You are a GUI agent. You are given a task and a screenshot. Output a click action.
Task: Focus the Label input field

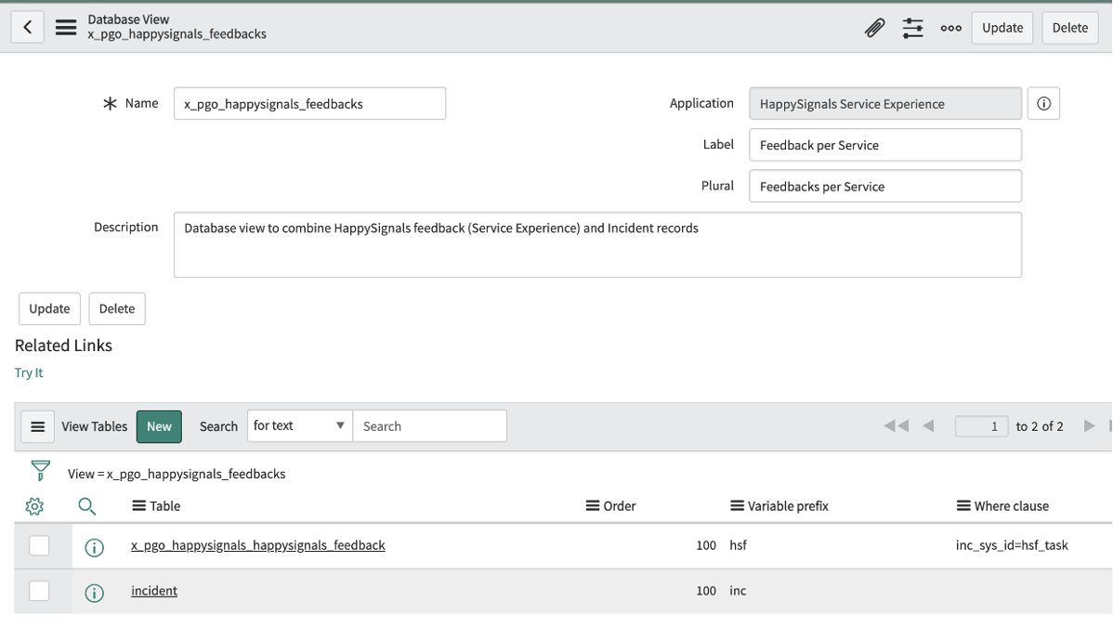pyautogui.click(x=885, y=145)
